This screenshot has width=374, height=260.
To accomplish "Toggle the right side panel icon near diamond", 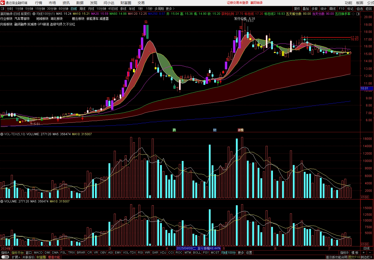I will point(358,14).
